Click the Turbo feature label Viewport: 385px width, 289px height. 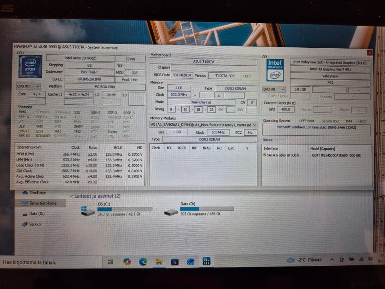point(112,132)
